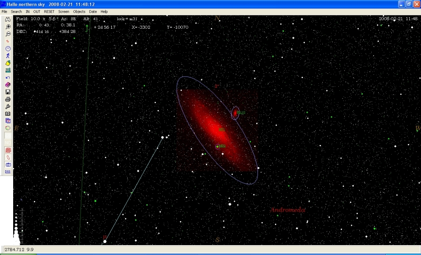Click the blue camera icon

click(x=8, y=165)
